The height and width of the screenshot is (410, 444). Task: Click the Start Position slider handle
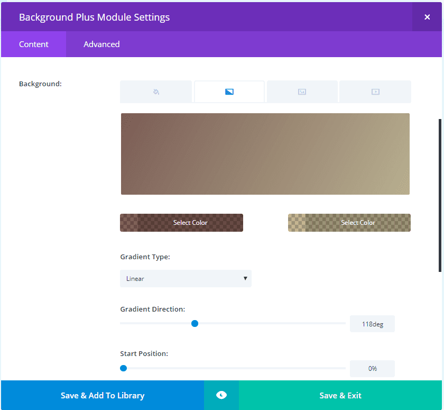pos(124,368)
